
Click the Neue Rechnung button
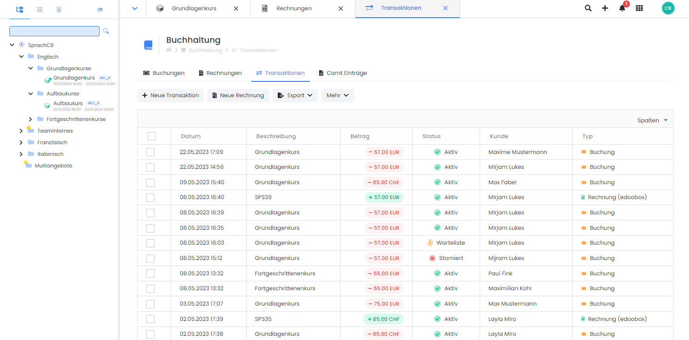238,95
